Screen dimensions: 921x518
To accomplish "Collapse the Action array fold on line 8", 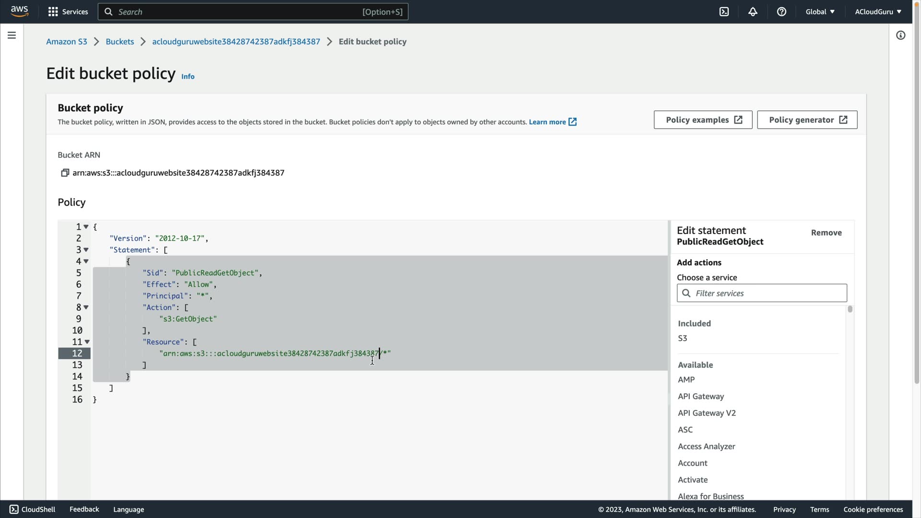I will point(86,307).
